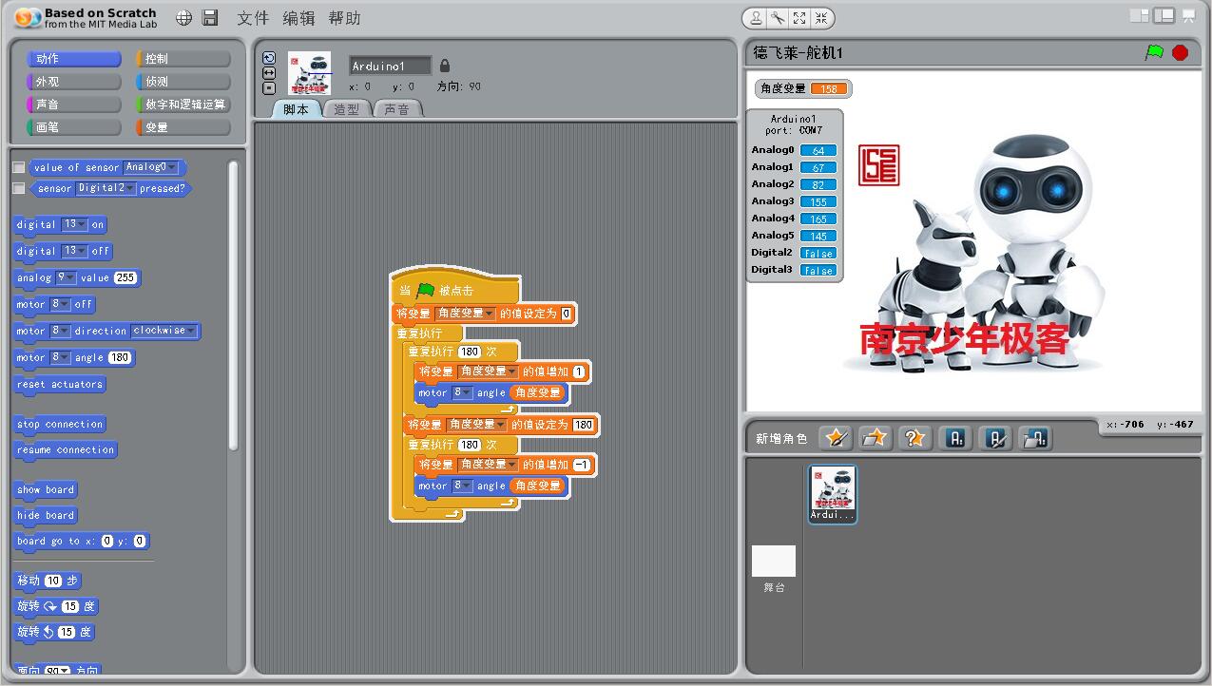Switch to full stage view mode

click(1164, 16)
